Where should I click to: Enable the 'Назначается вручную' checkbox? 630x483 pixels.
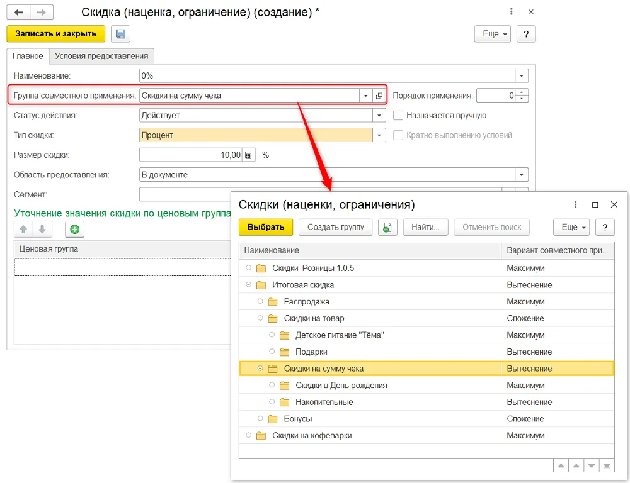(398, 116)
